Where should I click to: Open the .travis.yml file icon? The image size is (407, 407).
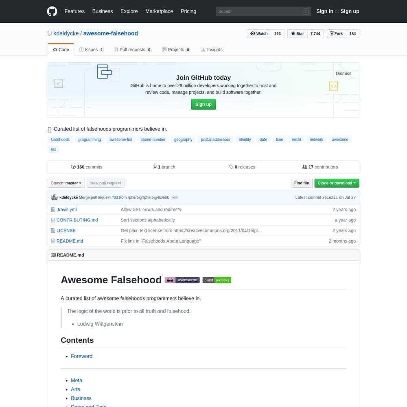click(53, 210)
